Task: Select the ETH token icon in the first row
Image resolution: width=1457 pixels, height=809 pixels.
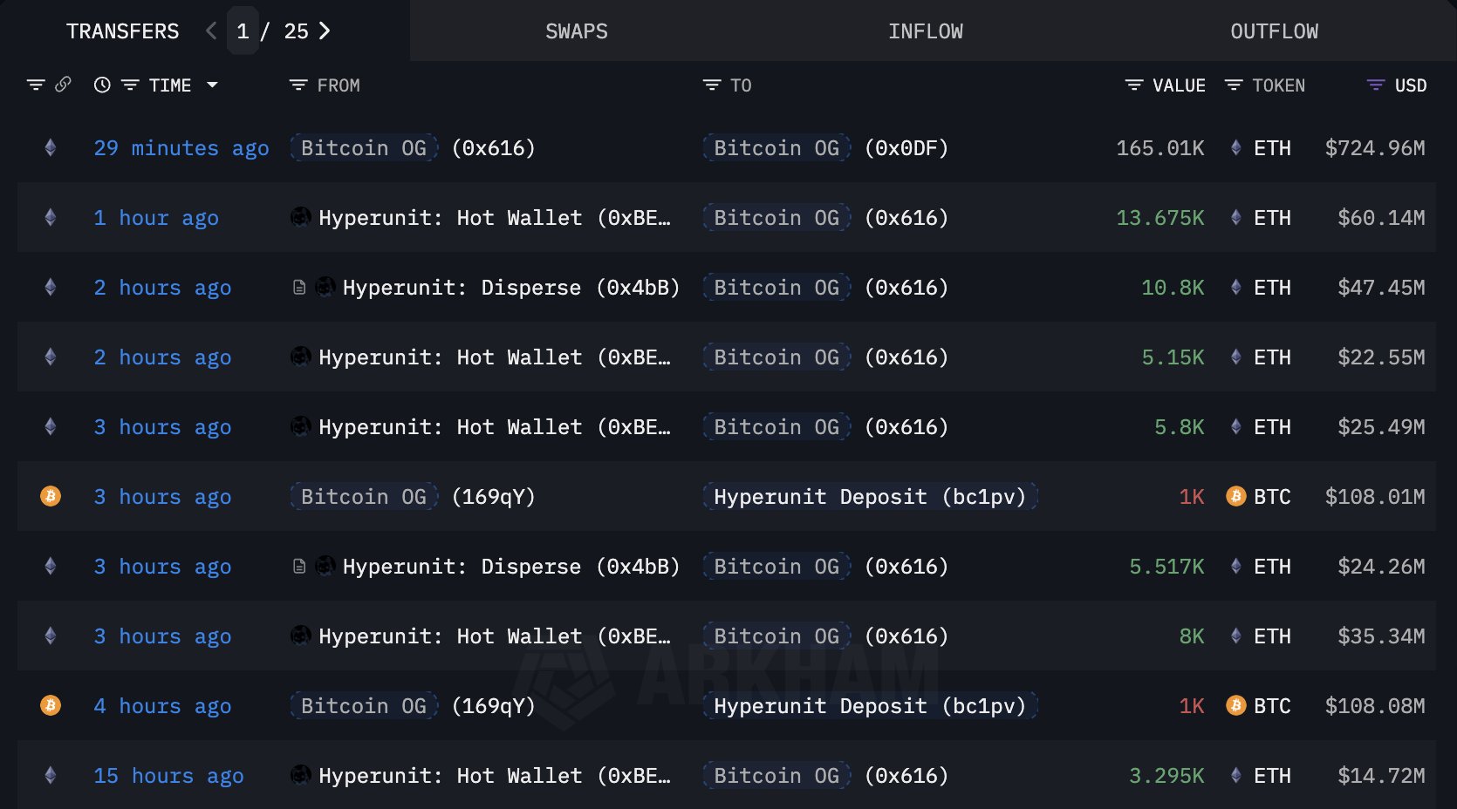Action: pos(1235,148)
